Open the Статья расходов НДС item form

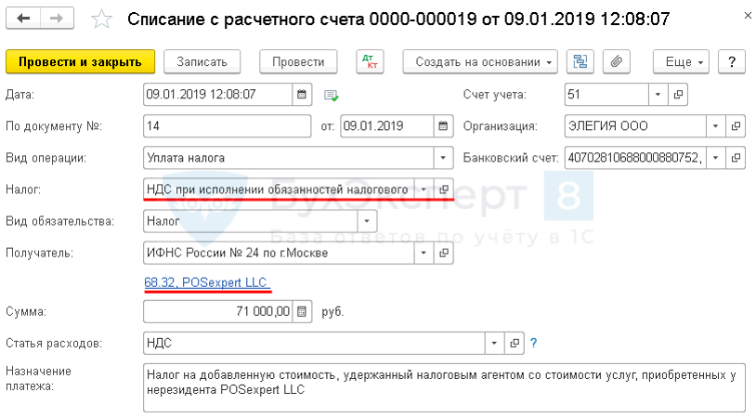(x=515, y=344)
